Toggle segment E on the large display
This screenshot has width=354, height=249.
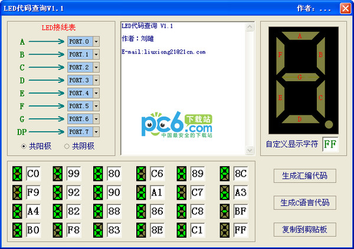pos(280,98)
